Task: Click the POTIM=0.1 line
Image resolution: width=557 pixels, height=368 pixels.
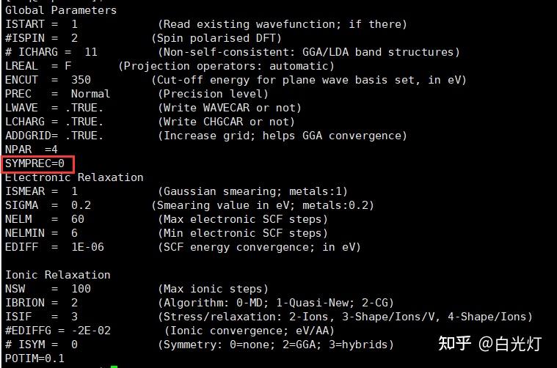Action: pyautogui.click(x=34, y=358)
